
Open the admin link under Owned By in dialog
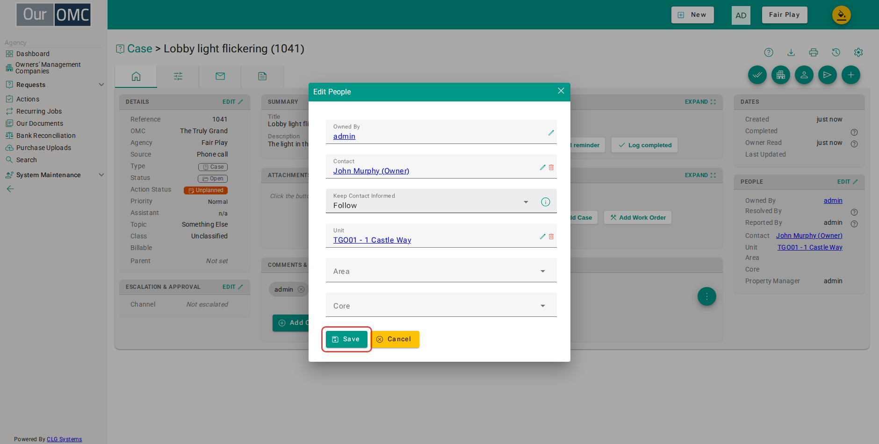(x=344, y=136)
